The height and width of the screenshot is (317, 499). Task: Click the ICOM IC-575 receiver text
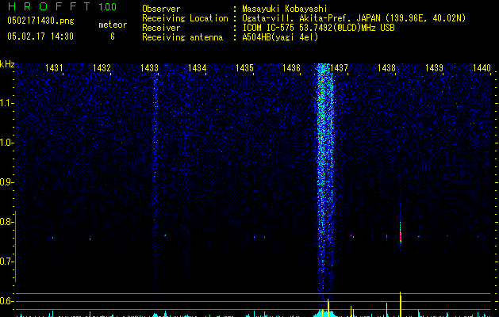tap(318, 28)
